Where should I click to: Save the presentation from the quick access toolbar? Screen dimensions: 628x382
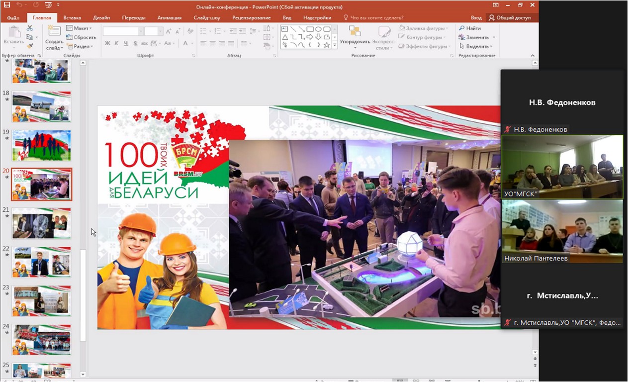(7, 5)
